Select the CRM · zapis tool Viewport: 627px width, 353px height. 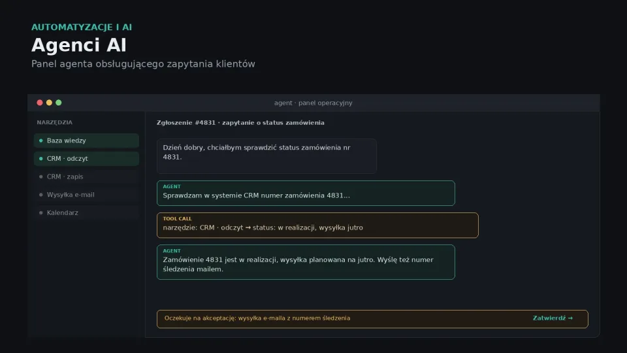tap(86, 176)
